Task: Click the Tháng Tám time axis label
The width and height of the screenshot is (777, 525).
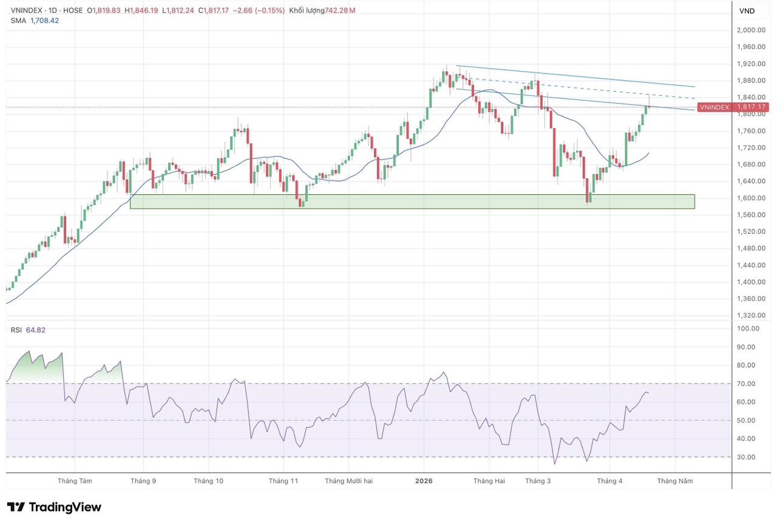Action: coord(75,481)
